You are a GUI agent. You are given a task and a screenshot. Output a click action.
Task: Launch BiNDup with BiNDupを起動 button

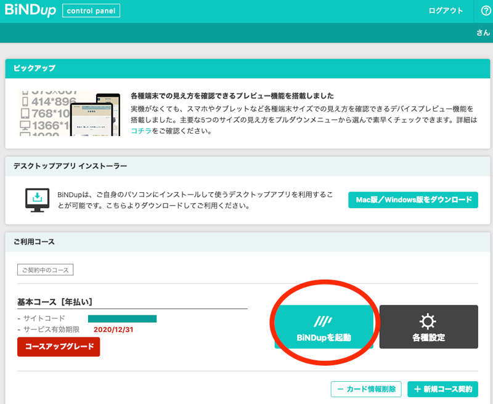[324, 327]
